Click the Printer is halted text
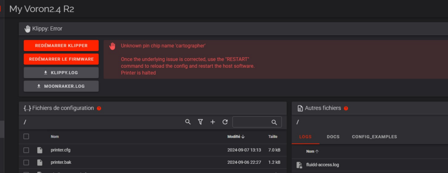Image resolution: width=448 pixels, height=173 pixels. point(138,73)
